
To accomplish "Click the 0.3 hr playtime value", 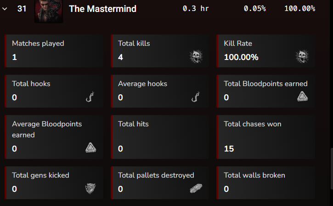I will [x=196, y=9].
